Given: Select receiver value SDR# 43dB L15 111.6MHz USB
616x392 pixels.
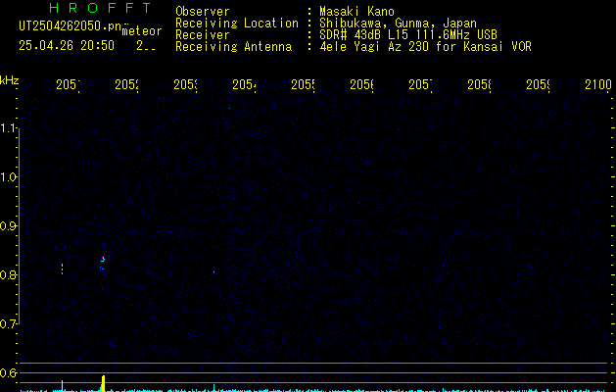Looking at the screenshot, I should pos(408,35).
